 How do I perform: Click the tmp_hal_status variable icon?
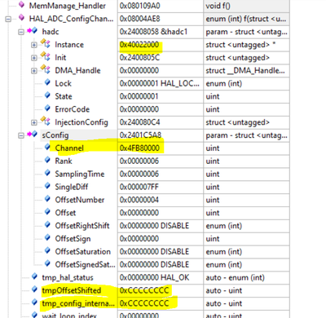point(34,276)
